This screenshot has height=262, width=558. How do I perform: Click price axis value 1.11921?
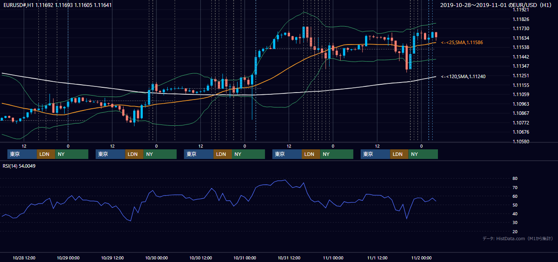520,10
